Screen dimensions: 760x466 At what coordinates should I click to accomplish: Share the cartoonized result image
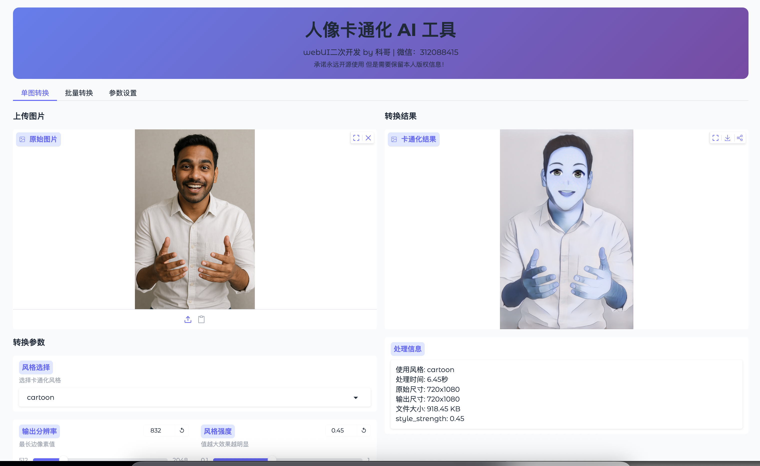coord(740,138)
